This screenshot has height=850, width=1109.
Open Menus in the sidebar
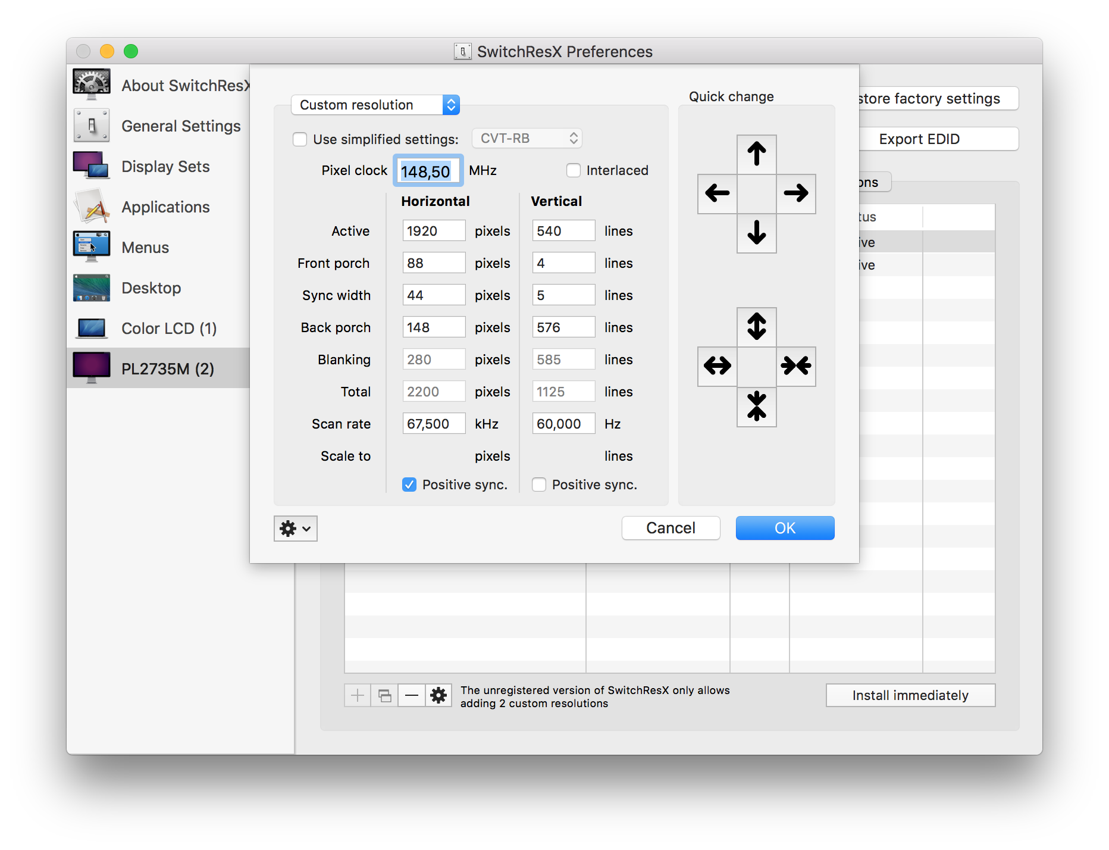coord(158,247)
